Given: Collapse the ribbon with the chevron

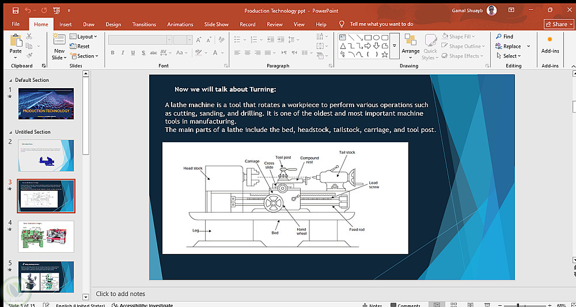Looking at the screenshot, I should tap(573, 66).
